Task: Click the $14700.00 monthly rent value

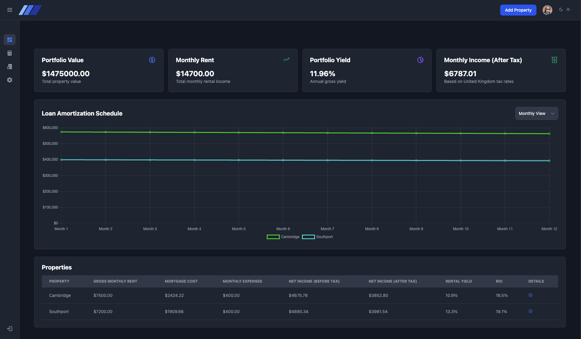Action: click(195, 73)
